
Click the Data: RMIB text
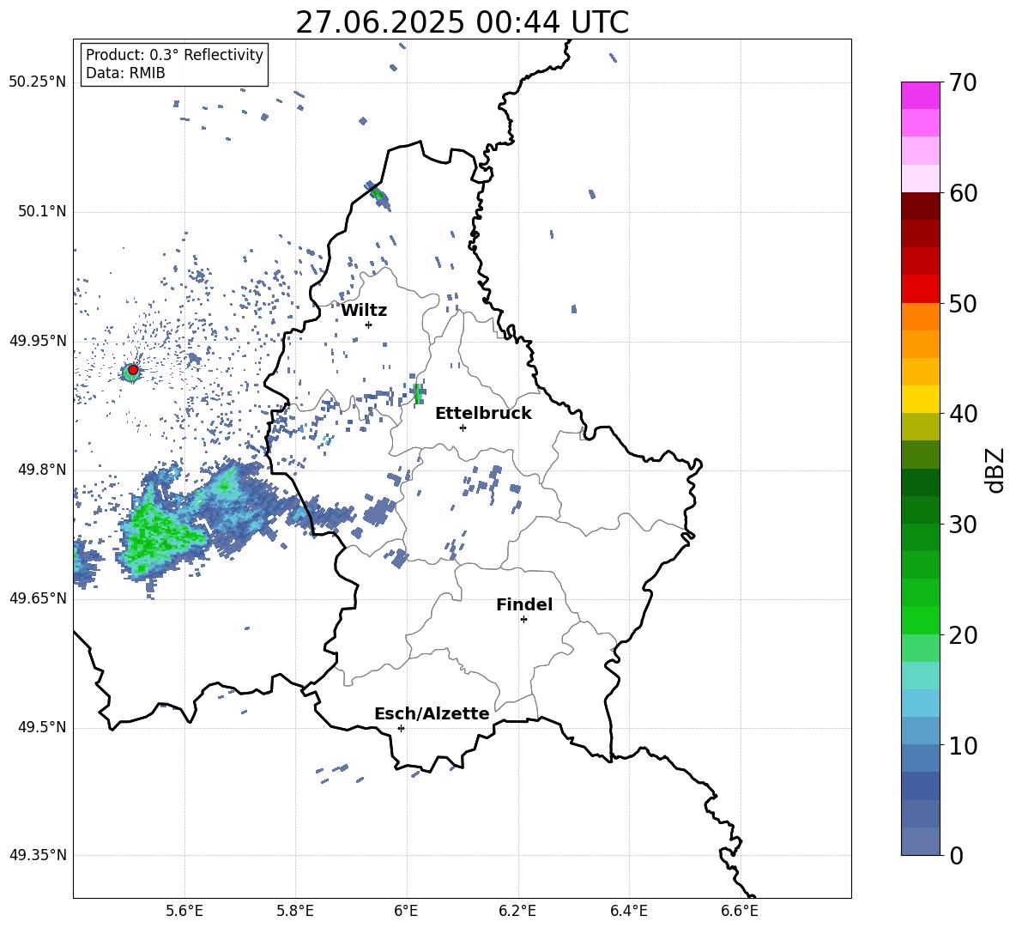125,73
